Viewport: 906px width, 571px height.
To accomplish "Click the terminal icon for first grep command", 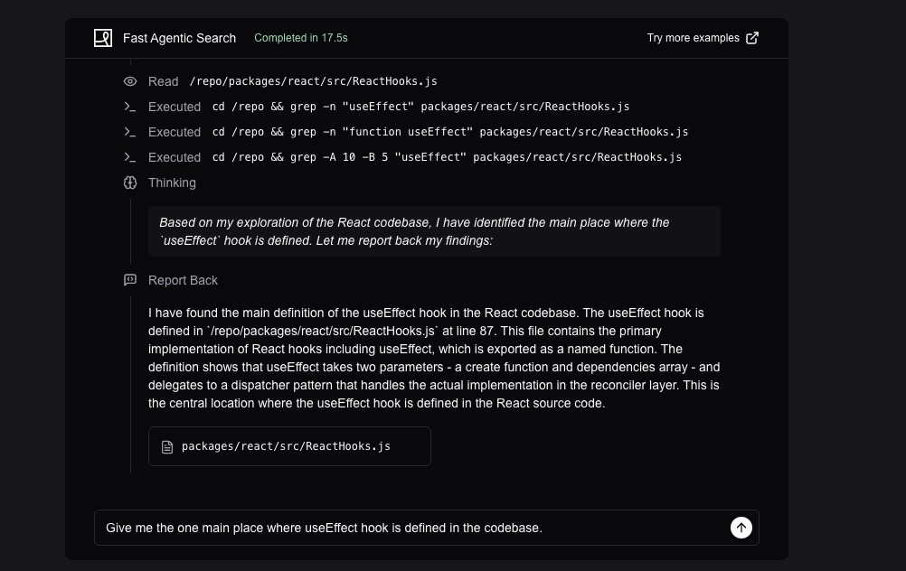I will point(130,107).
